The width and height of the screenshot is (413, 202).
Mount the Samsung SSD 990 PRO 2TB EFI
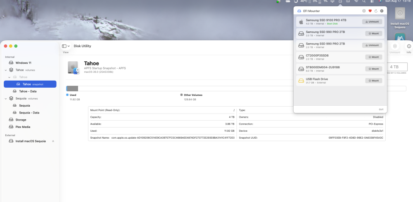[373, 34]
